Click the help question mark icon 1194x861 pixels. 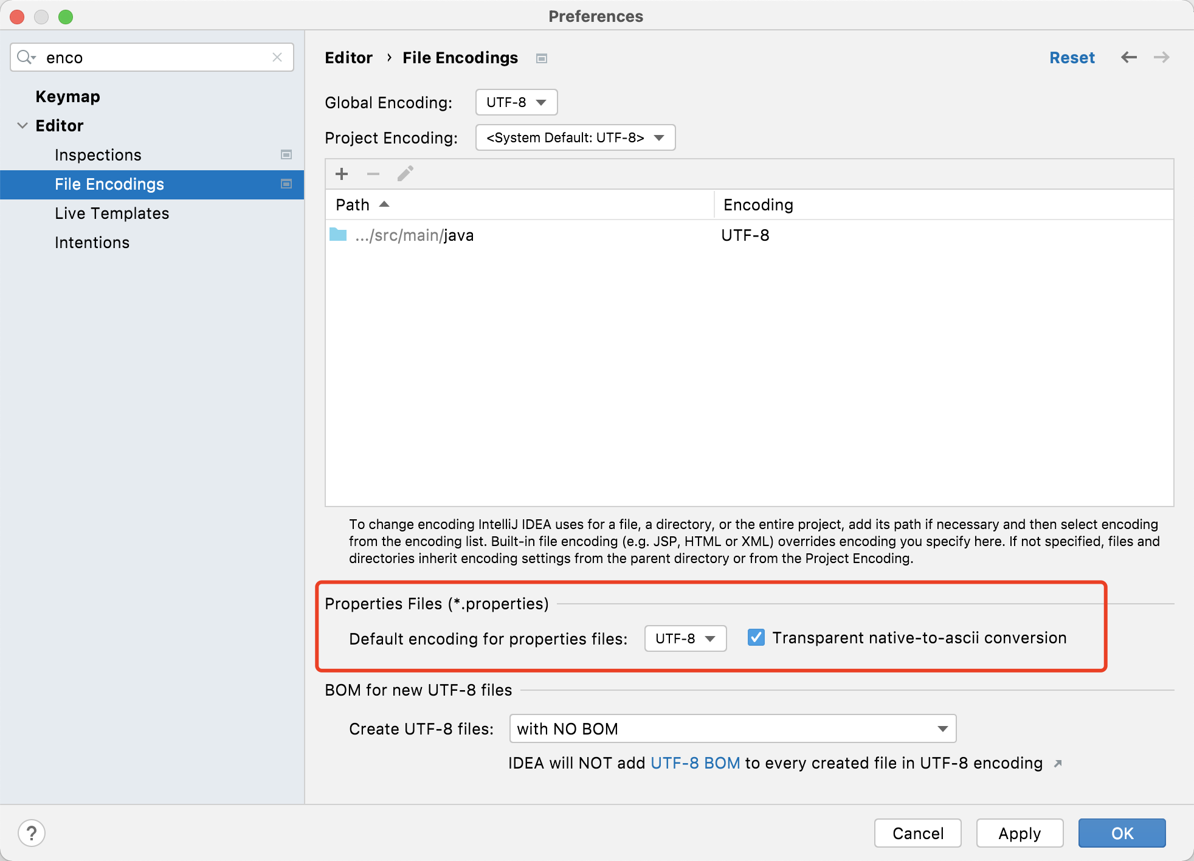coord(32,833)
